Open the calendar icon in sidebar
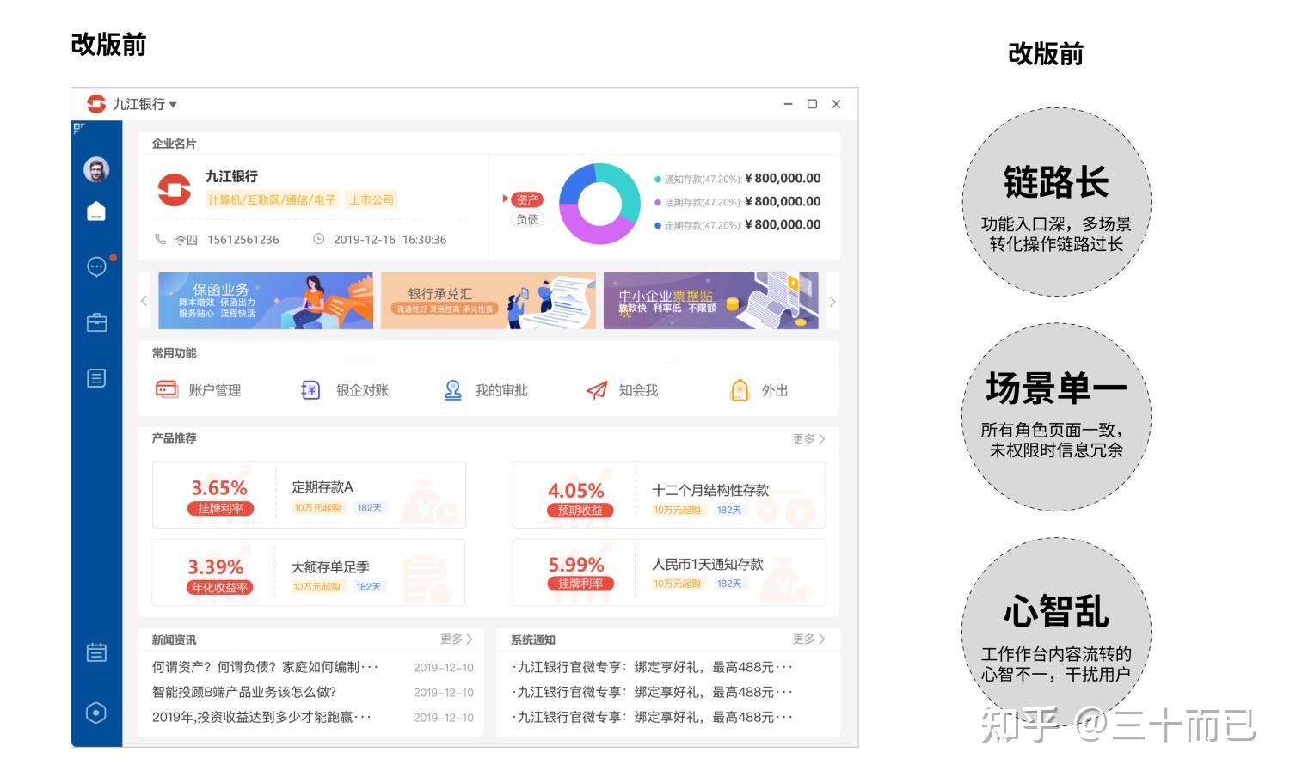This screenshot has width=1290, height=777. [96, 652]
